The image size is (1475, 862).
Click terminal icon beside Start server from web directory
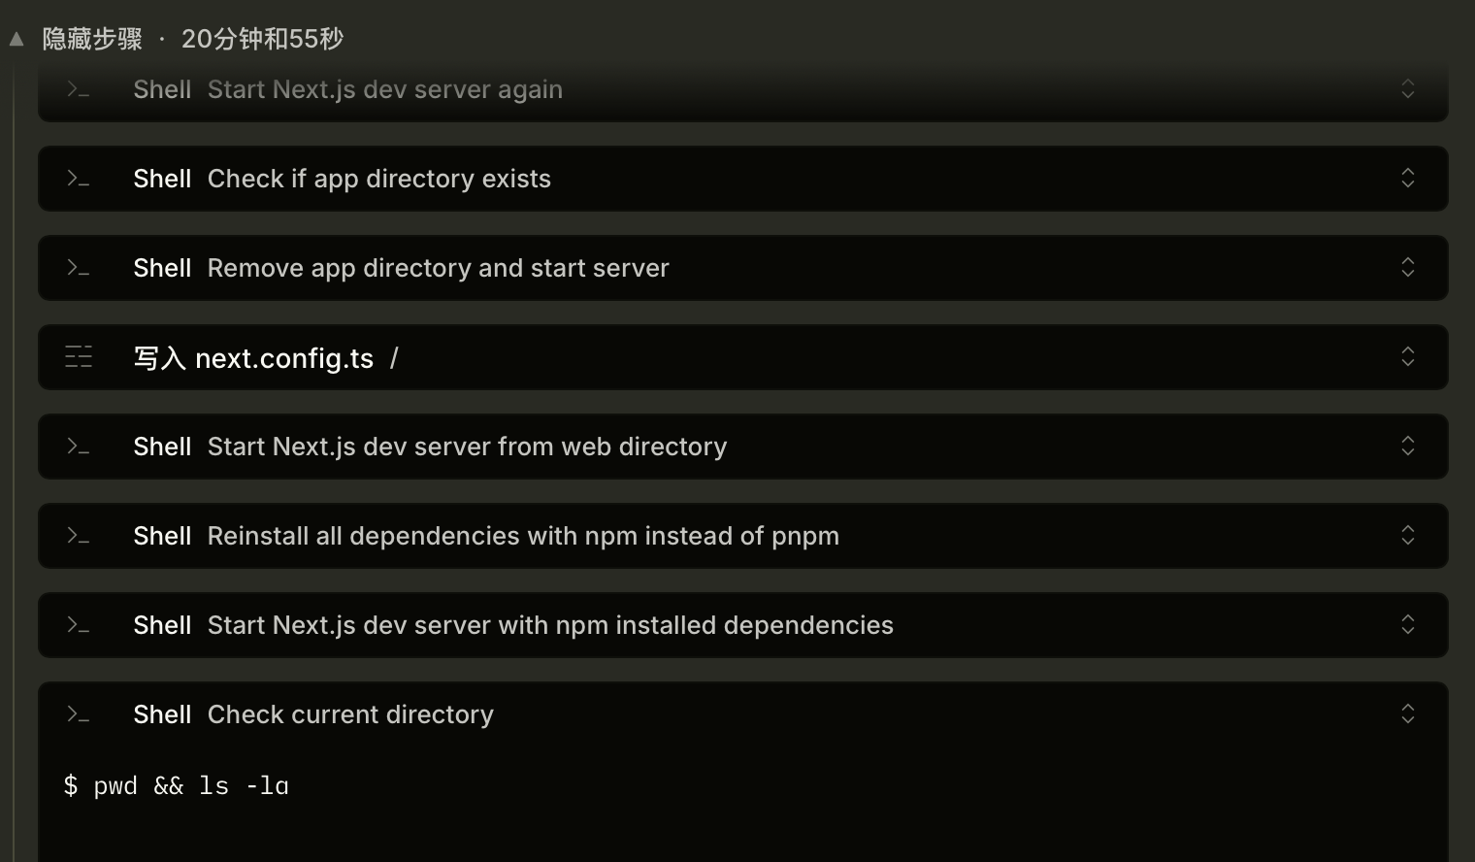click(78, 447)
